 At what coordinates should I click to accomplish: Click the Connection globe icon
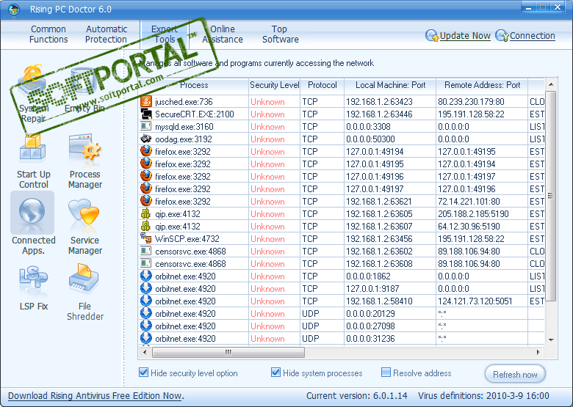coord(502,35)
